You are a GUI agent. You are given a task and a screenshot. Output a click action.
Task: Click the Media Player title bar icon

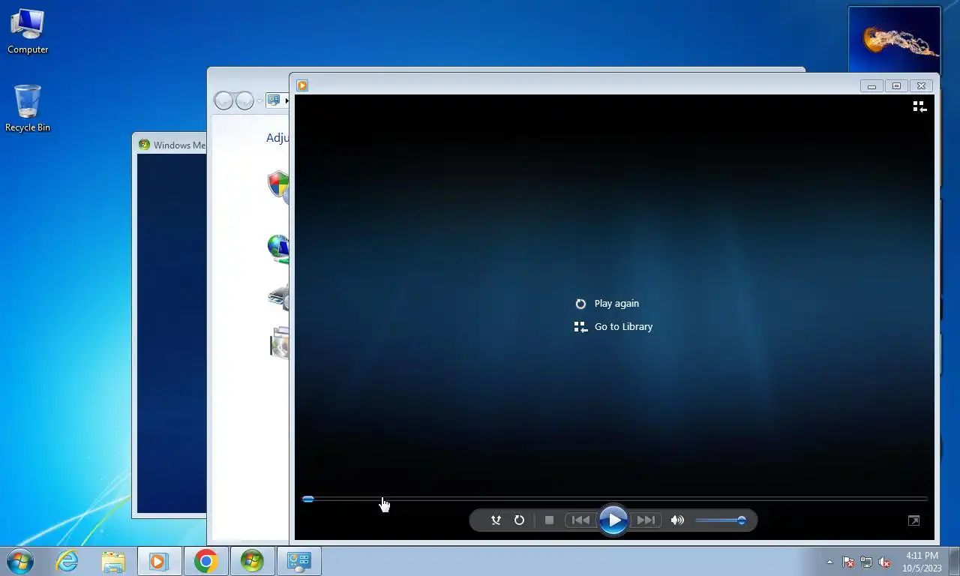pyautogui.click(x=302, y=85)
